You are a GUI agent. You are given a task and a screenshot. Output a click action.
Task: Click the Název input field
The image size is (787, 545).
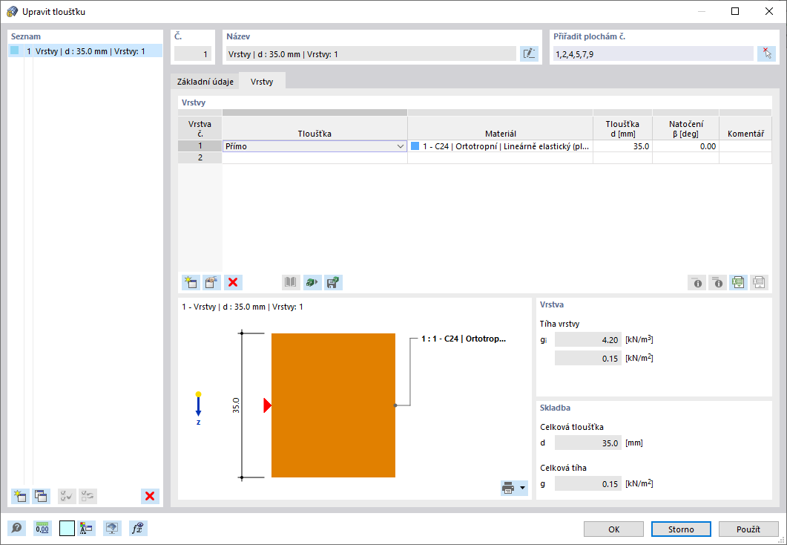(370, 53)
